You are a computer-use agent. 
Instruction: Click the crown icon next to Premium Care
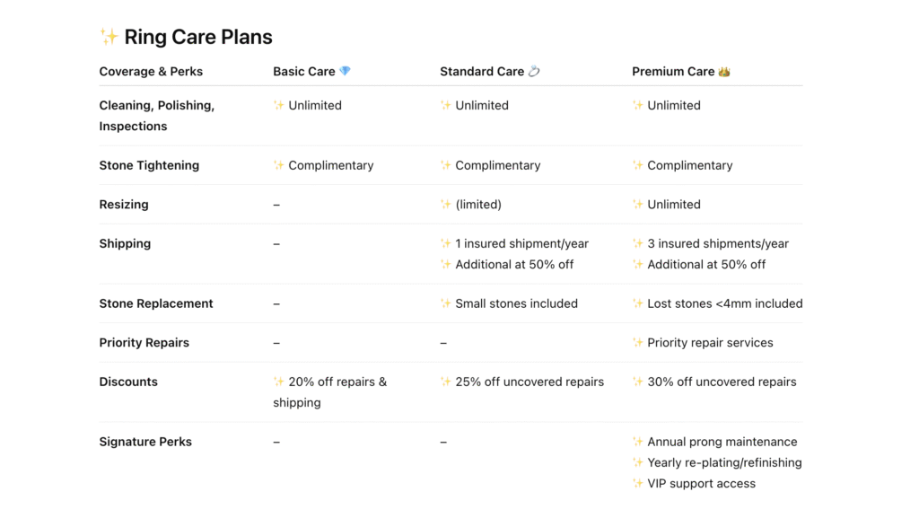pyautogui.click(x=724, y=72)
